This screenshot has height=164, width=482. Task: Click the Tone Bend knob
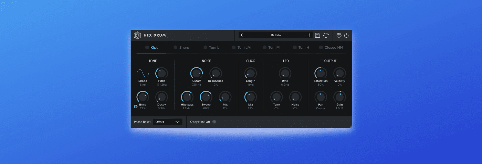click(143, 97)
